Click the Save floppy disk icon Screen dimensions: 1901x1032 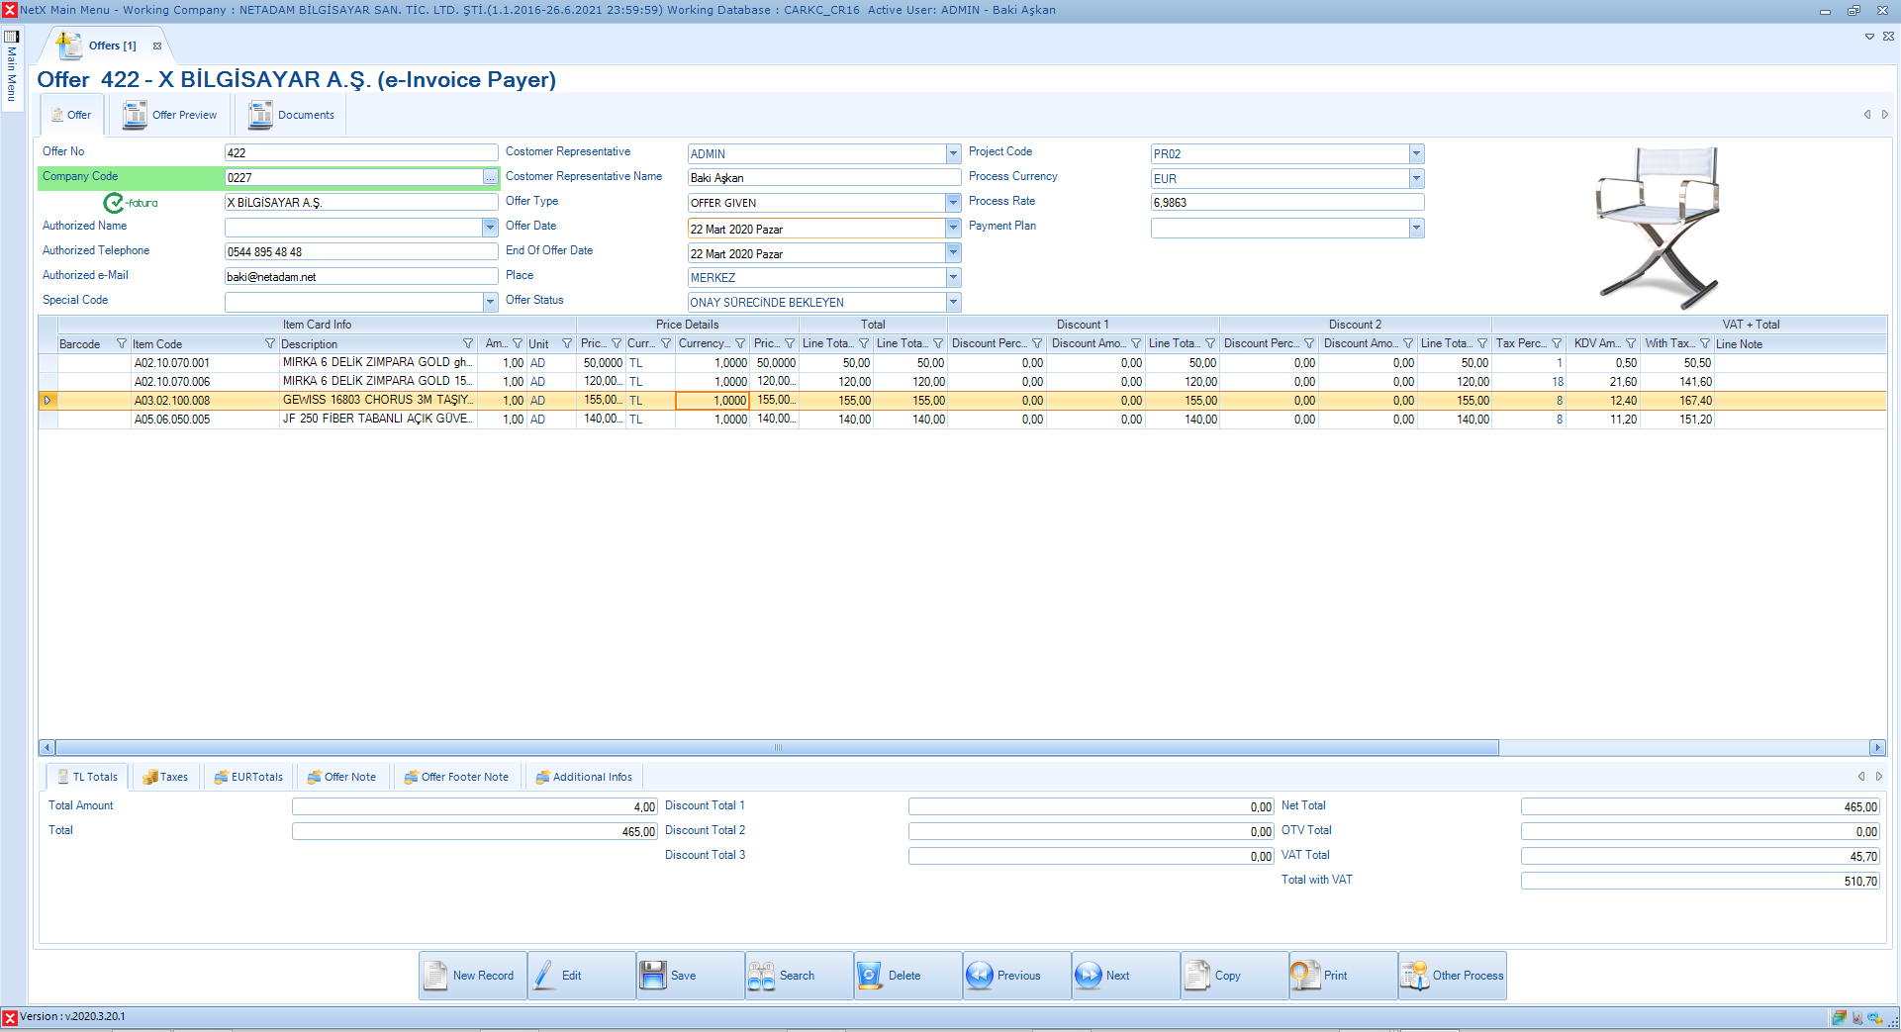tap(653, 976)
